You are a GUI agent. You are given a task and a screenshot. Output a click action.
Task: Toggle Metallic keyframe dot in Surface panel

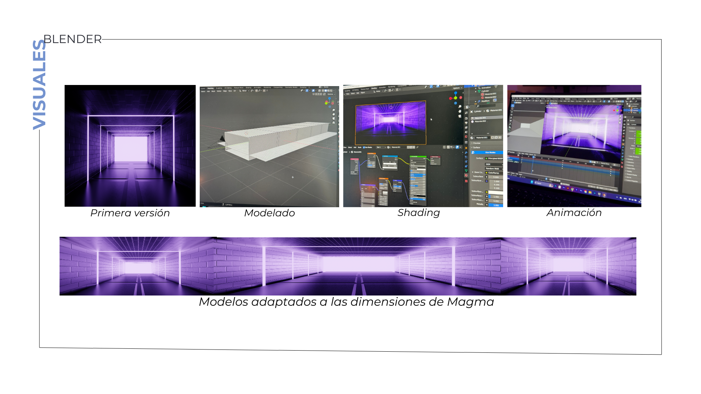click(x=487, y=205)
